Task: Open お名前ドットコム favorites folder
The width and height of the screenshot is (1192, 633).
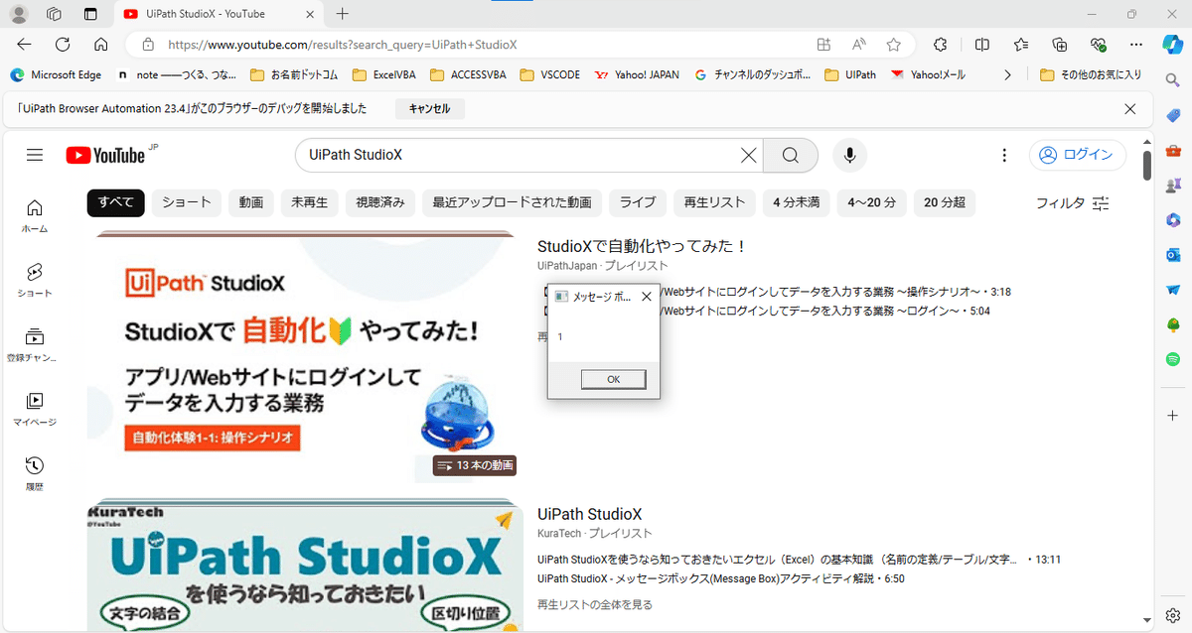Action: tap(294, 74)
